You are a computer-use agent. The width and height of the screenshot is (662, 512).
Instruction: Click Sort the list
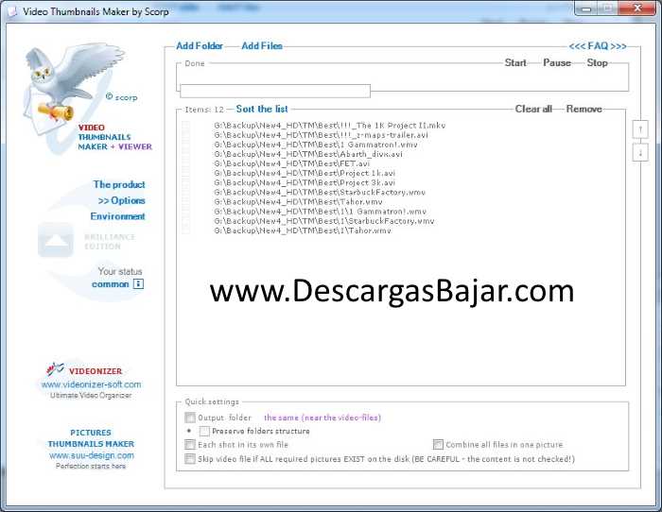point(262,109)
